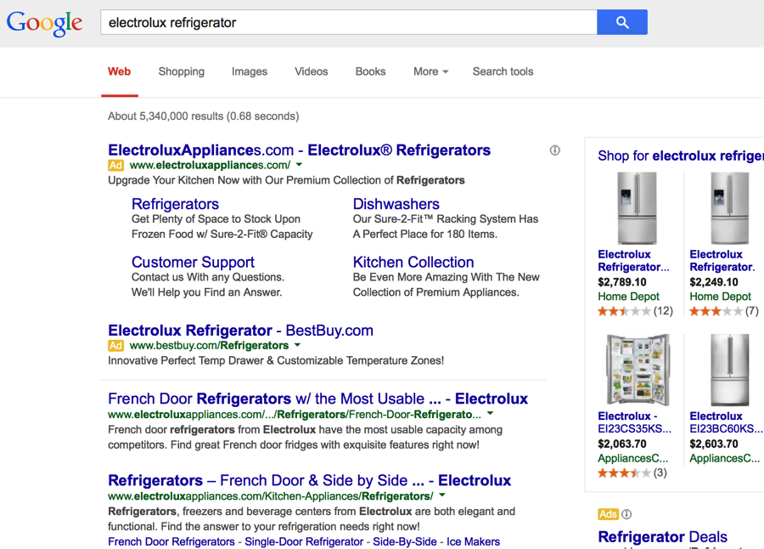Click into the search box containing electrolux refrigerator
The height and width of the screenshot is (549, 764).
click(349, 22)
